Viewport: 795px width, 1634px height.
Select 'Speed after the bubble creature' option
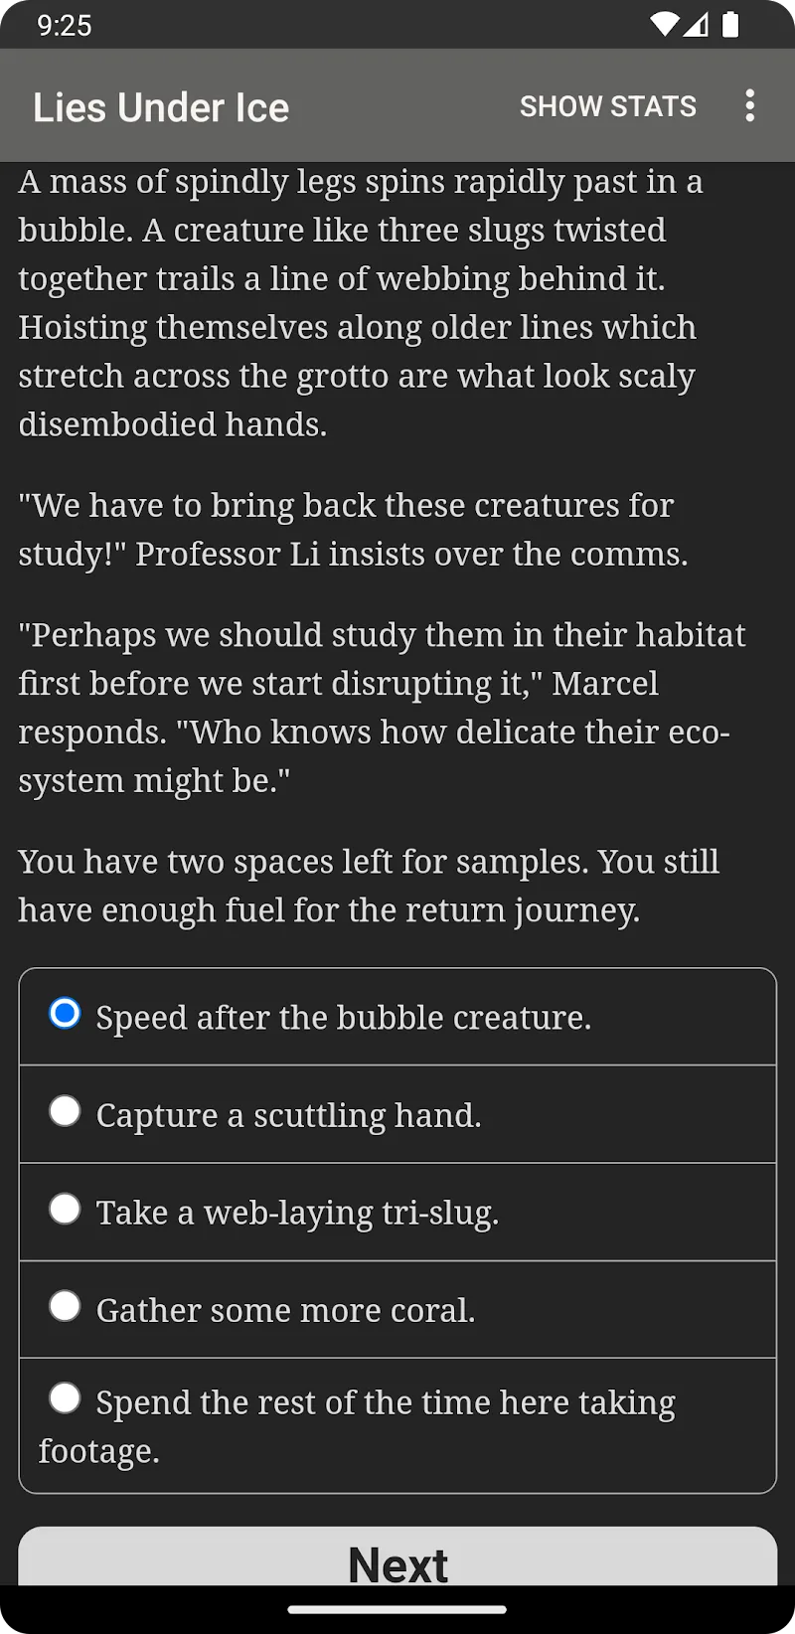point(66,1014)
